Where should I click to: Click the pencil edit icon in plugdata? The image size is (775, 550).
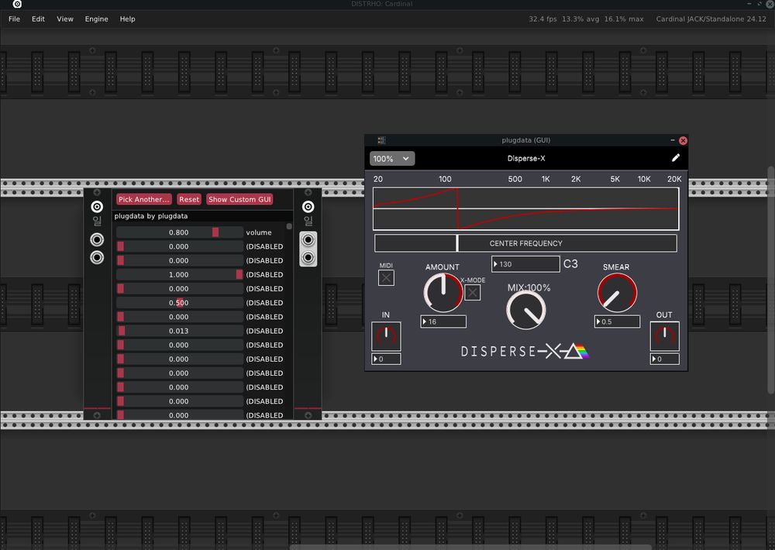pyautogui.click(x=676, y=157)
